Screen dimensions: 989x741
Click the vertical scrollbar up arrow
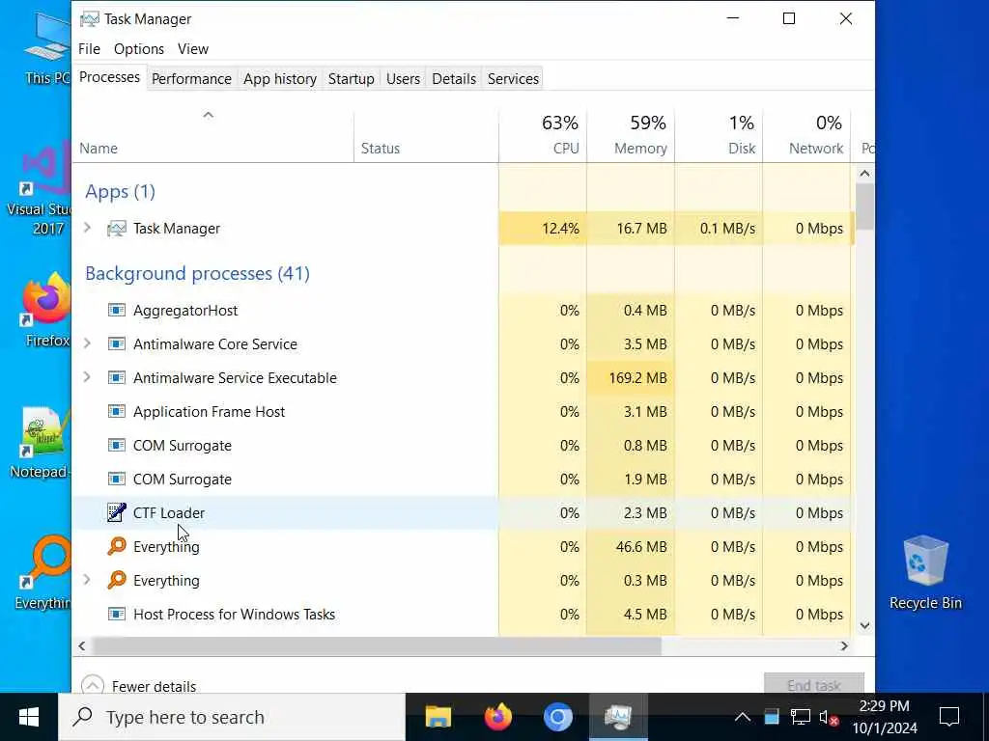[x=864, y=174]
